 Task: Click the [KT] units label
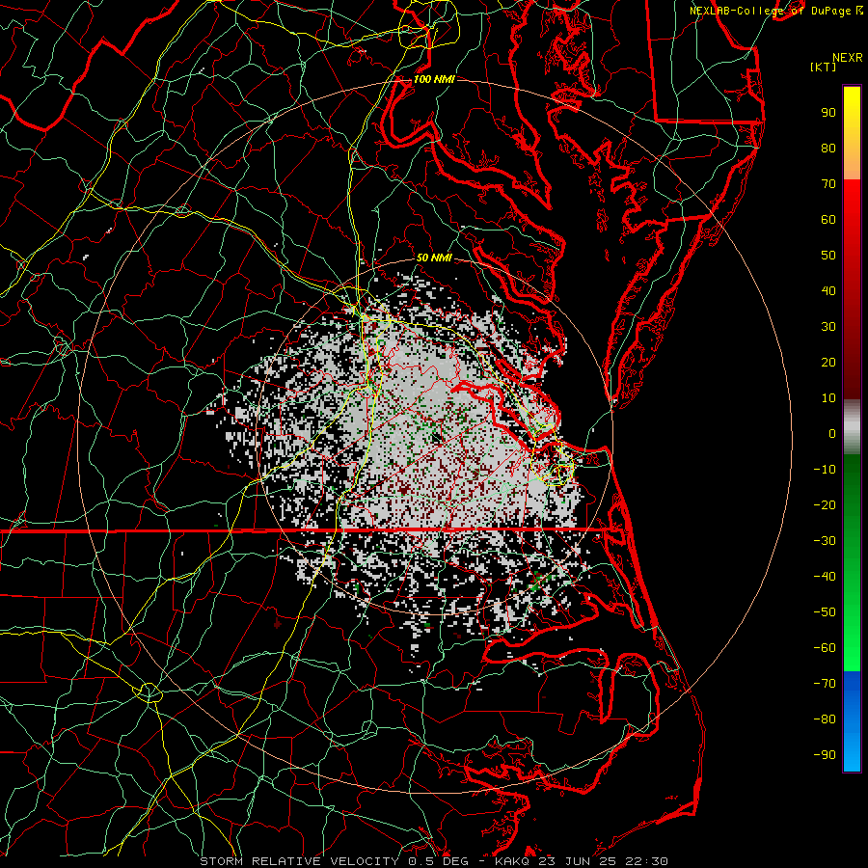tap(824, 67)
